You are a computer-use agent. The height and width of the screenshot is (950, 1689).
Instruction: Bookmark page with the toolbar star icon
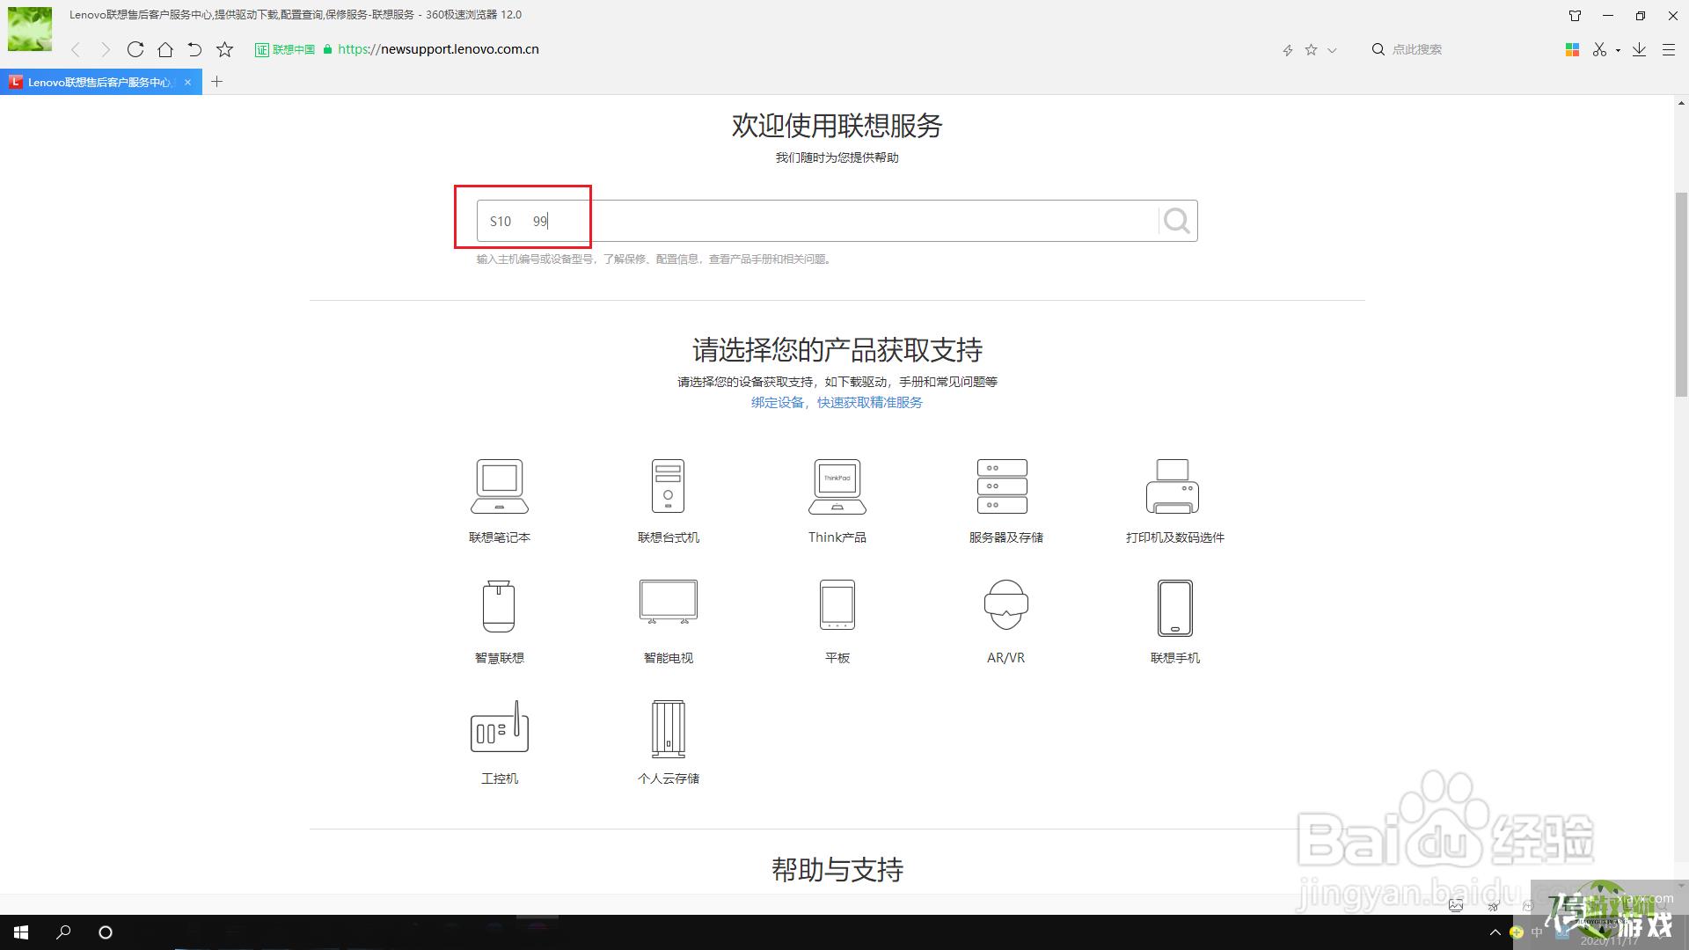pos(225,49)
